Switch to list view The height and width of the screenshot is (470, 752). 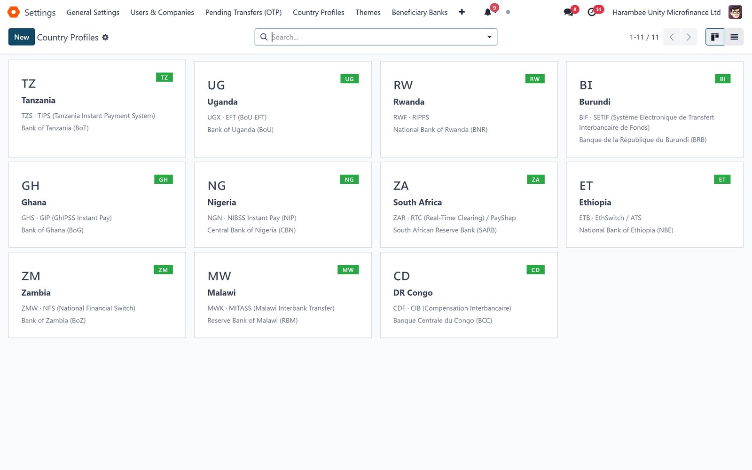[x=734, y=37]
